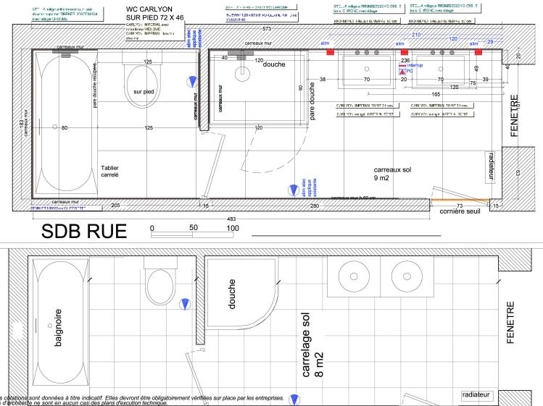Click the "cornière seuil" threshold label

point(460,211)
